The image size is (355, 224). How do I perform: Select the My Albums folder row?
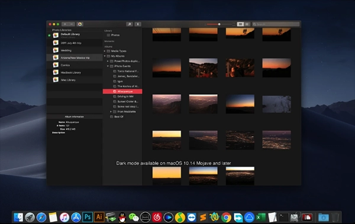(x=122, y=56)
